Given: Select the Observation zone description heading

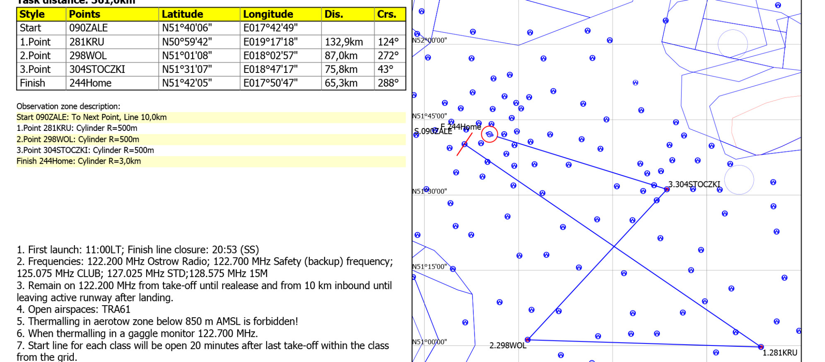Looking at the screenshot, I should pyautogui.click(x=68, y=106).
